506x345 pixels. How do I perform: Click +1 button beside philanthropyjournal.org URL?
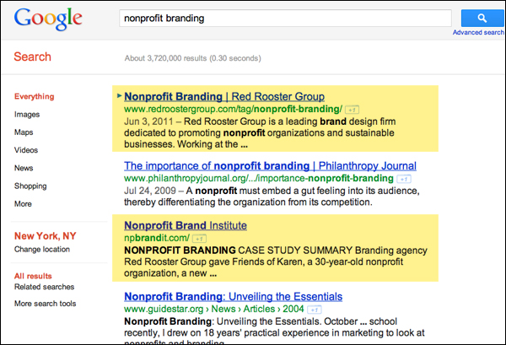404,179
